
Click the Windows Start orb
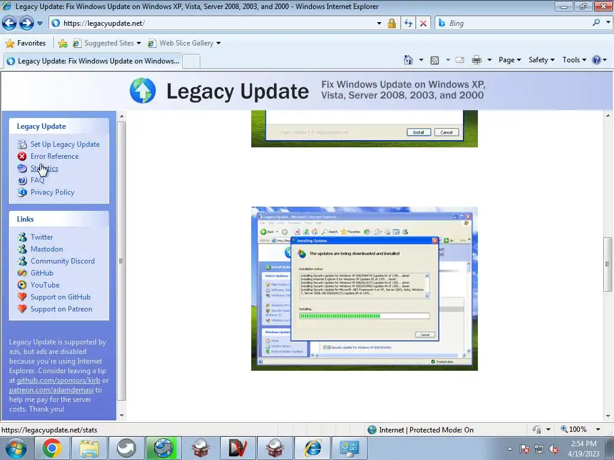15,448
